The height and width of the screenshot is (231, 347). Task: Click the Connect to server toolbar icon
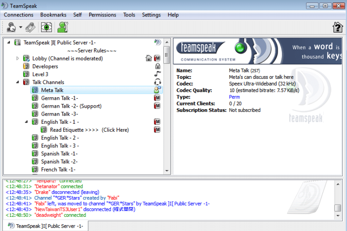click(11, 27)
